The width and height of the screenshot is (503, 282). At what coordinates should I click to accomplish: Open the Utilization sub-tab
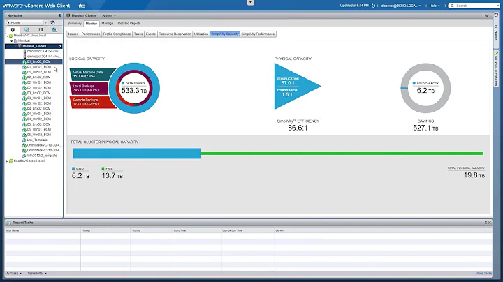pos(201,34)
